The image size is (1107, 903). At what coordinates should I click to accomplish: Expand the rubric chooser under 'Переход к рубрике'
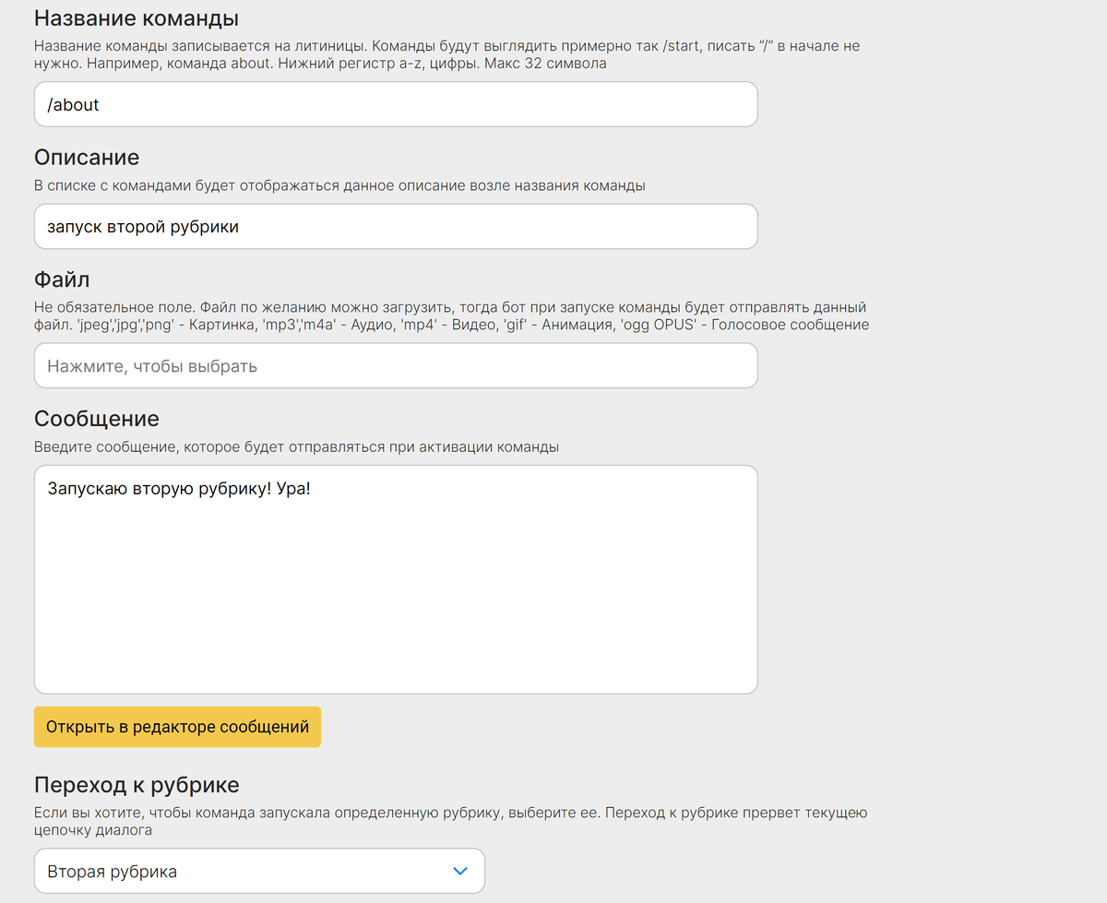[x=258, y=871]
